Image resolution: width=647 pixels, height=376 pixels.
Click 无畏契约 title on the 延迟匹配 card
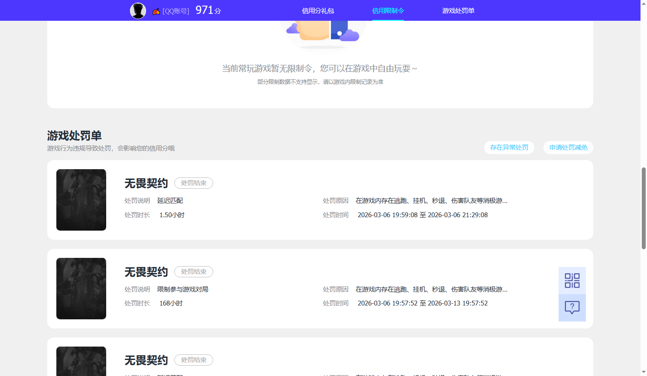pos(146,183)
